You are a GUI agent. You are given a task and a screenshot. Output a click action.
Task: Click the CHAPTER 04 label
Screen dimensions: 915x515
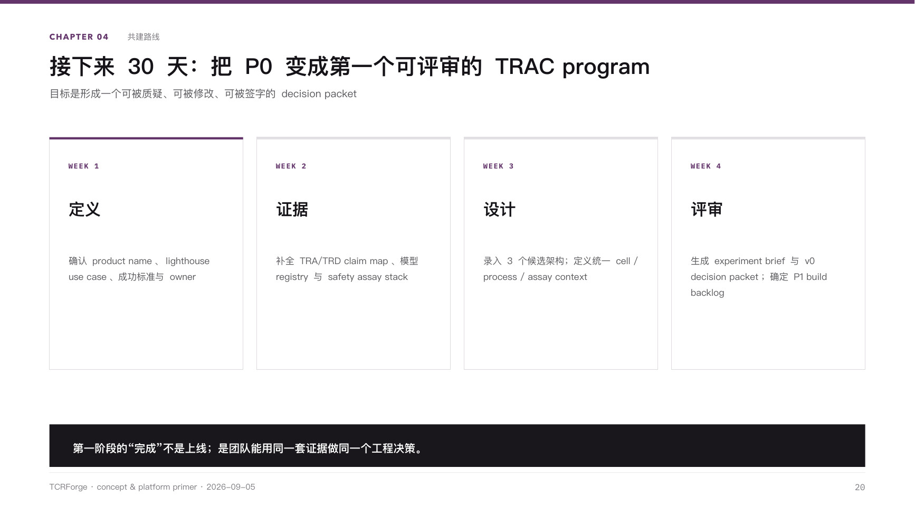tap(79, 37)
